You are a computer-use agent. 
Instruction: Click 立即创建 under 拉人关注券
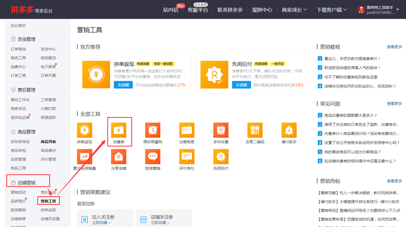coord(101,222)
